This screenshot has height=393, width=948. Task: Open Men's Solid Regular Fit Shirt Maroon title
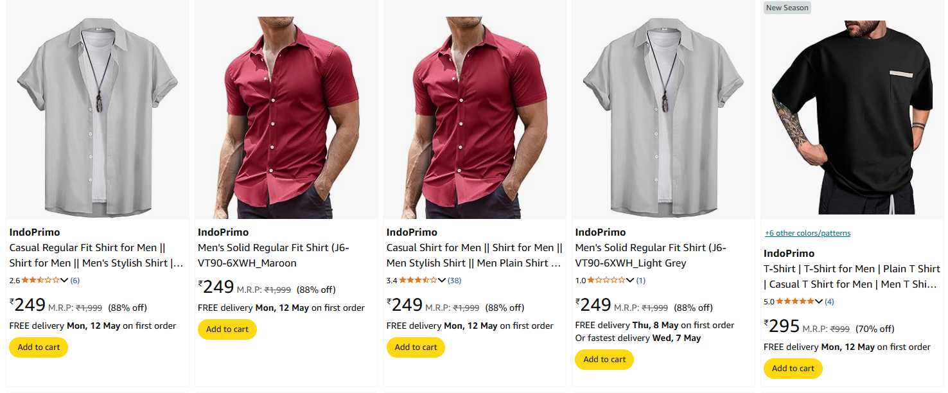tap(274, 256)
